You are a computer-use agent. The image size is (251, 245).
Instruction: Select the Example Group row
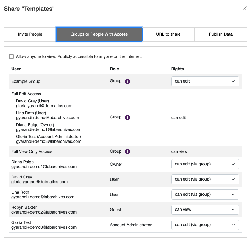pos(26,81)
